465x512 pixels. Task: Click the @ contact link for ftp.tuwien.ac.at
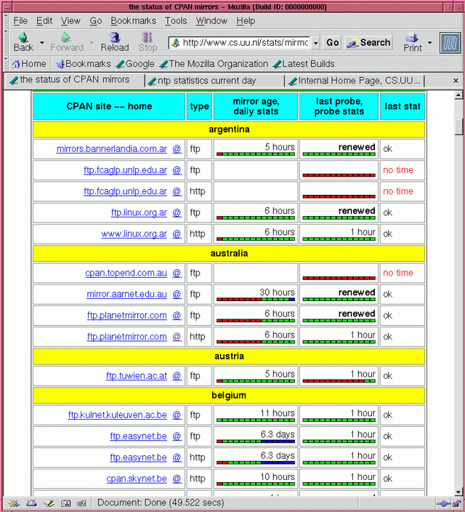177,376
